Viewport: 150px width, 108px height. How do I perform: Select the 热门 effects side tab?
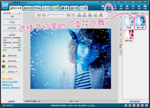121,18
